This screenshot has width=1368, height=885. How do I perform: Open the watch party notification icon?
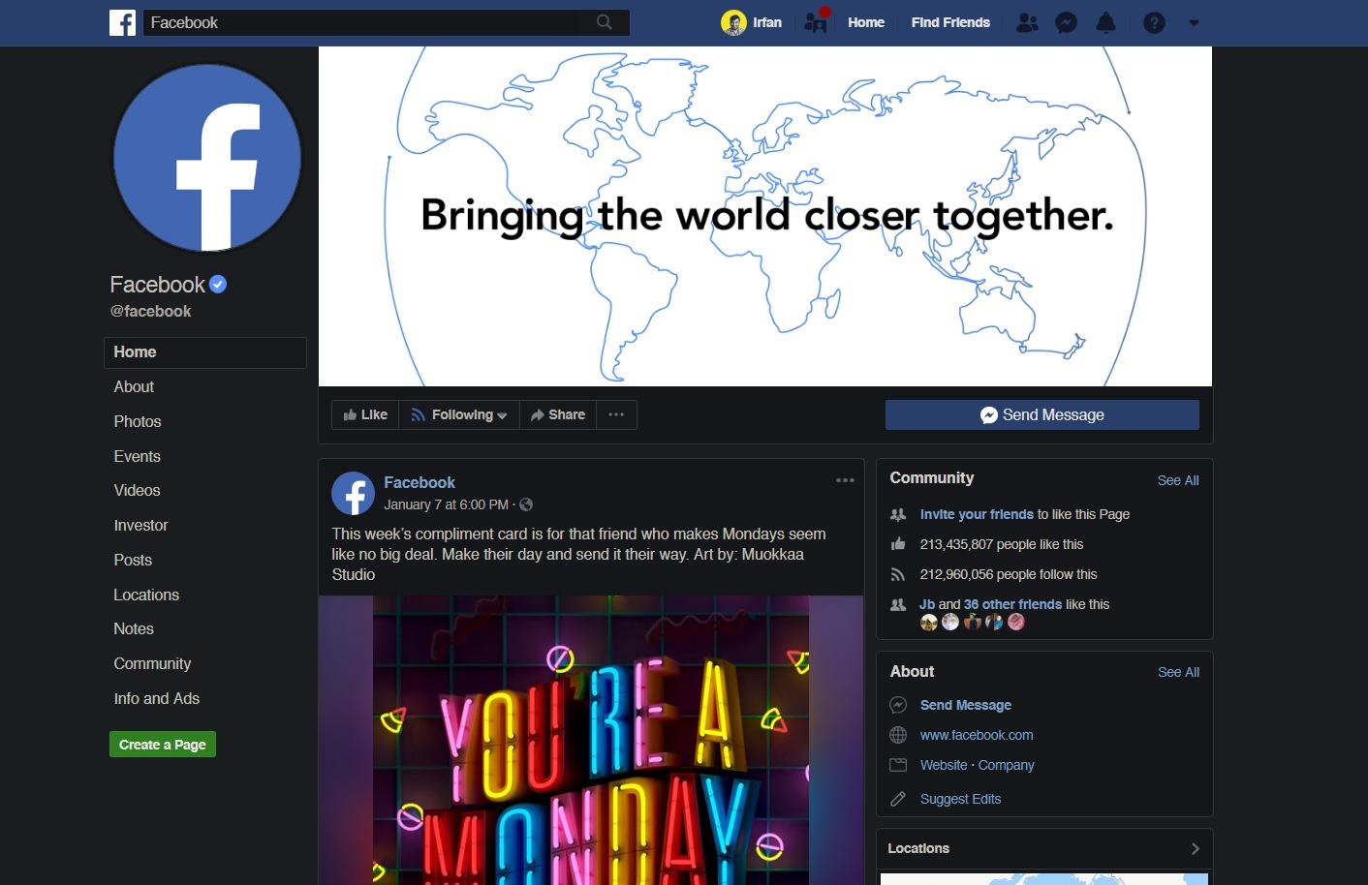coord(817,22)
